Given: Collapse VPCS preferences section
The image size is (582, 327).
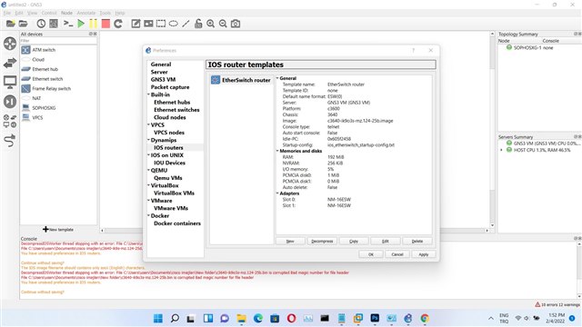Looking at the screenshot, I should [x=148, y=125].
